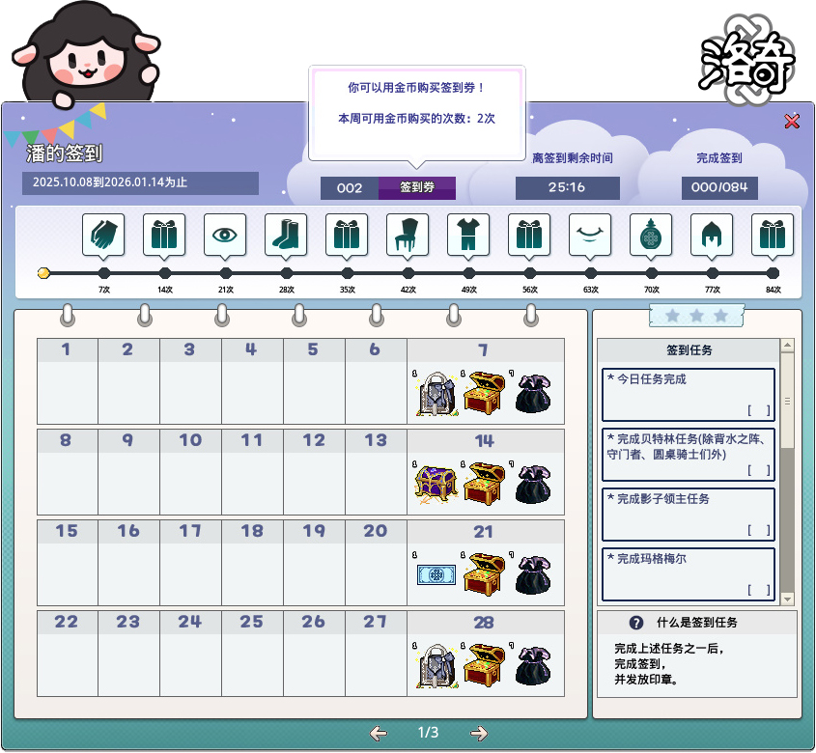The height and width of the screenshot is (753, 816).
Task: Go to next calendar page arrow
Action: point(479,734)
